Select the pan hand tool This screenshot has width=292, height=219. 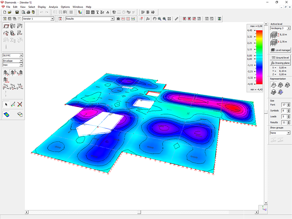(x=155, y=19)
